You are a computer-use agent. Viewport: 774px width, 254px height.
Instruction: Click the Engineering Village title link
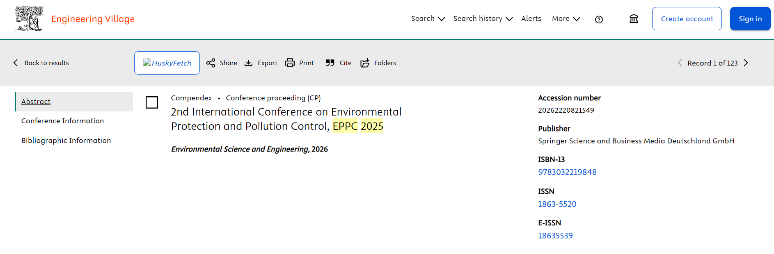(93, 19)
